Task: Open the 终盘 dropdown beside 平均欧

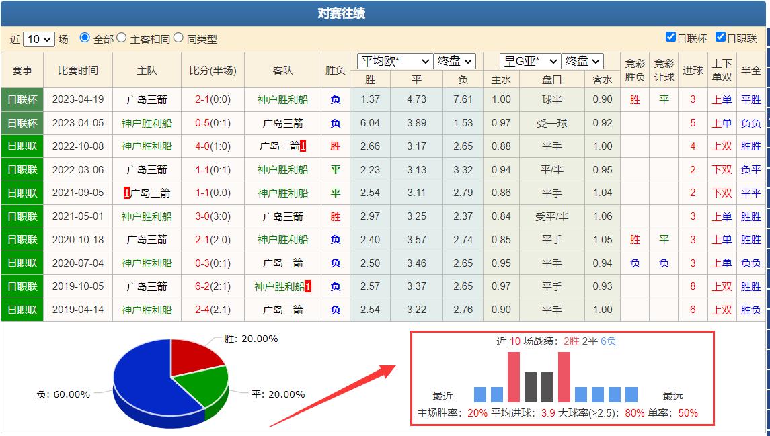Action: pyautogui.click(x=455, y=60)
